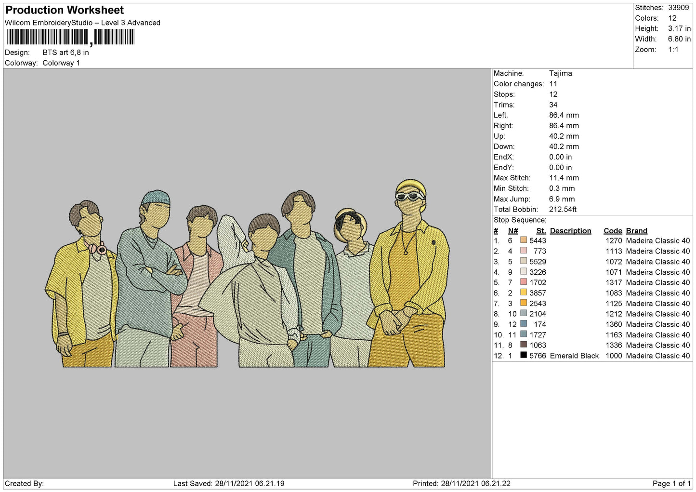Click 'Page 1 of 1' in footer
The height and width of the screenshot is (492, 696).
point(671,483)
